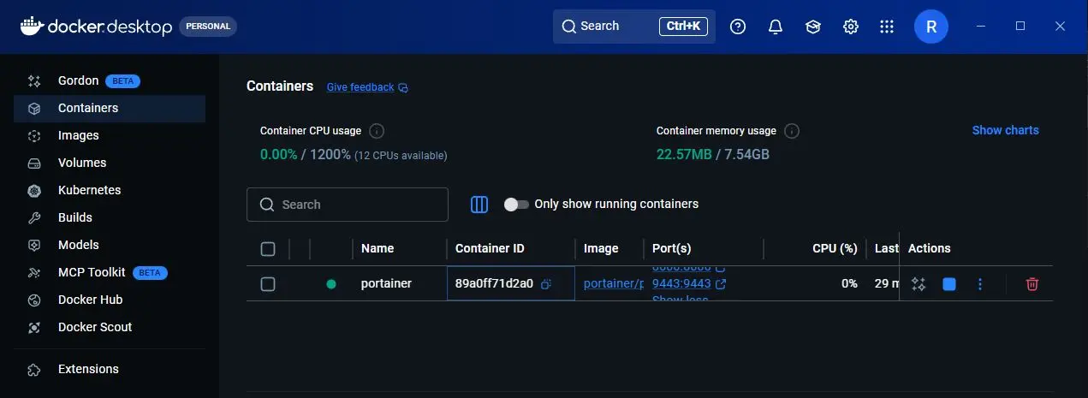Click the Docker Hub icon in sidebar
The height and width of the screenshot is (398, 1088).
tap(34, 300)
